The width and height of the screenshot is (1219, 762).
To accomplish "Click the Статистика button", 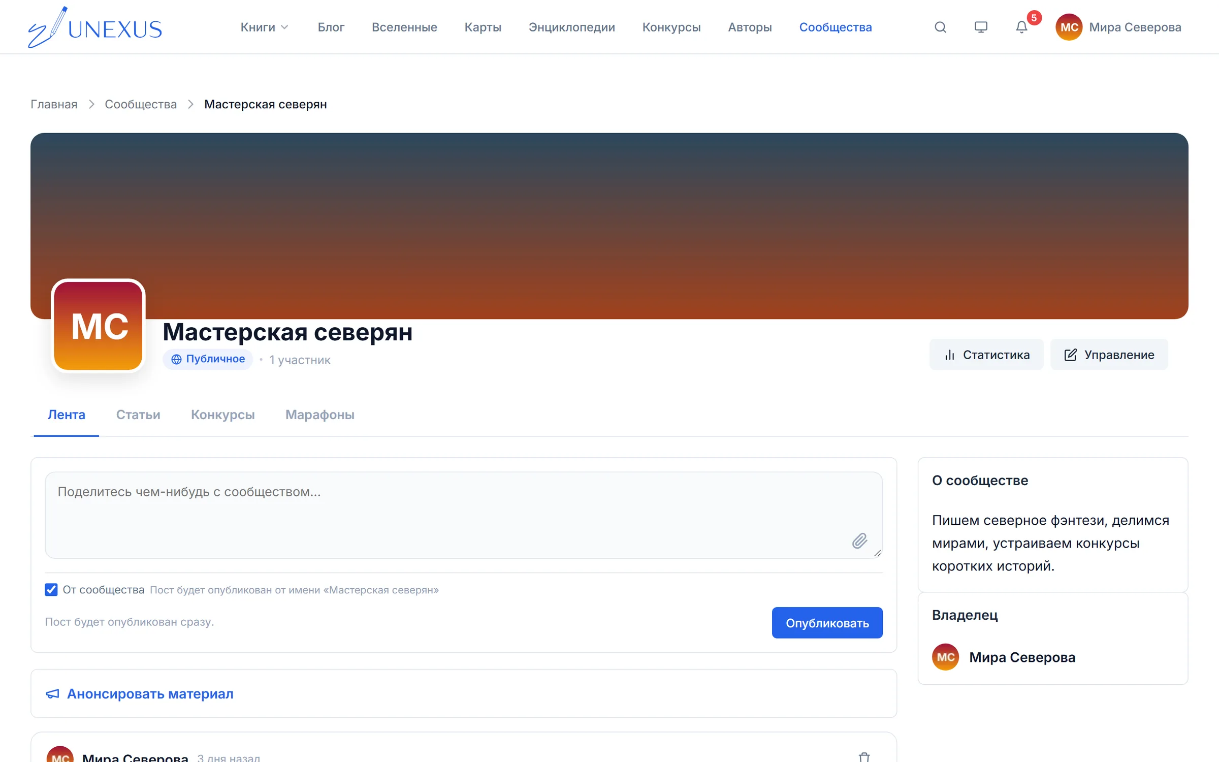I will pyautogui.click(x=986, y=355).
